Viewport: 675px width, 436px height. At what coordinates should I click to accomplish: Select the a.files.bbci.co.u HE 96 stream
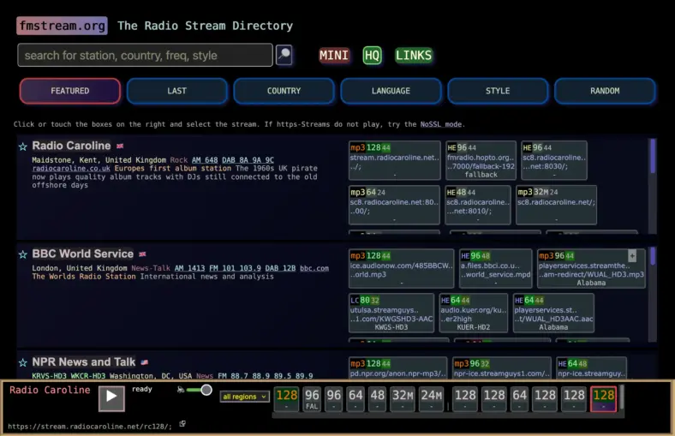click(x=495, y=269)
